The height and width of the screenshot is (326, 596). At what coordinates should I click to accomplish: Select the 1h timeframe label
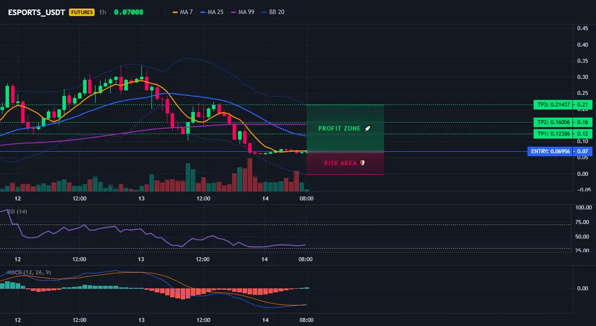pos(103,12)
